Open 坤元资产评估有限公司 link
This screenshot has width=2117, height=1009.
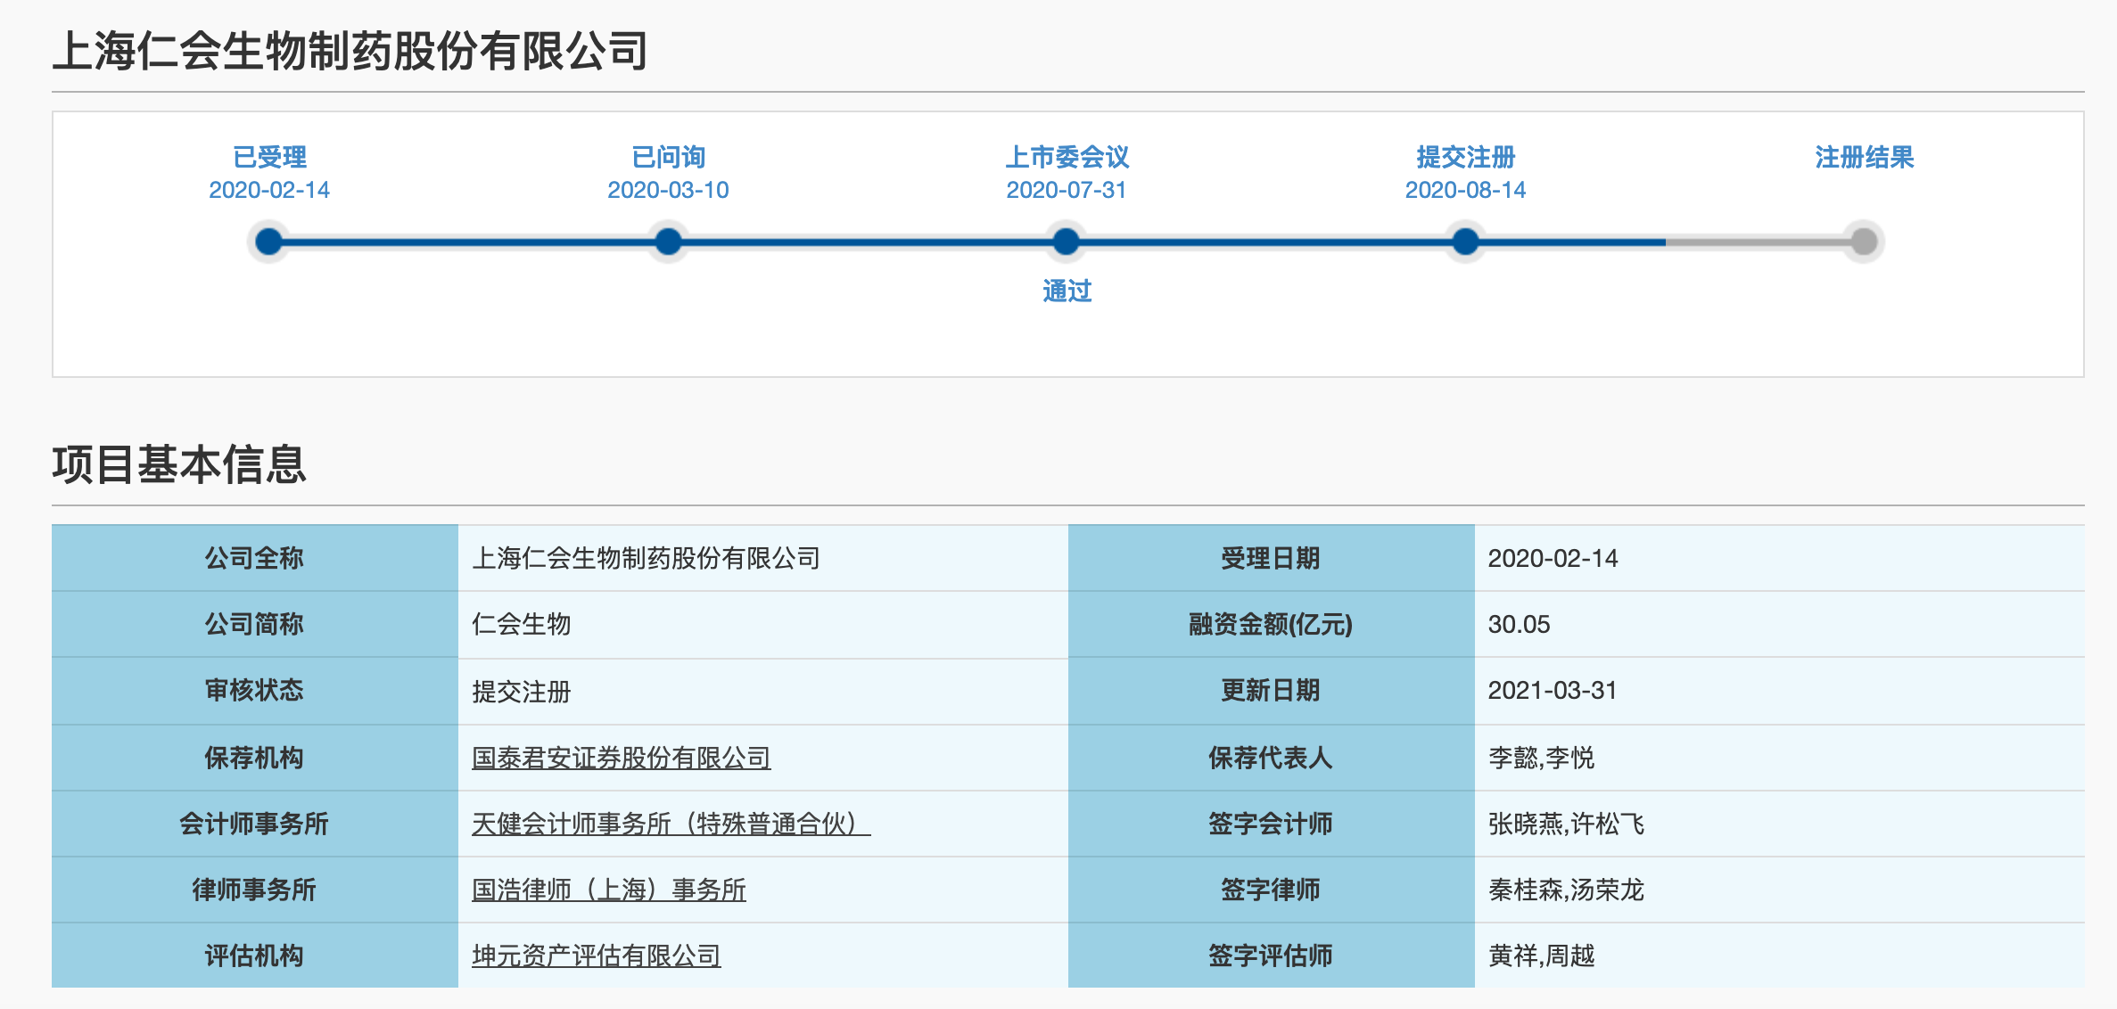click(x=596, y=956)
